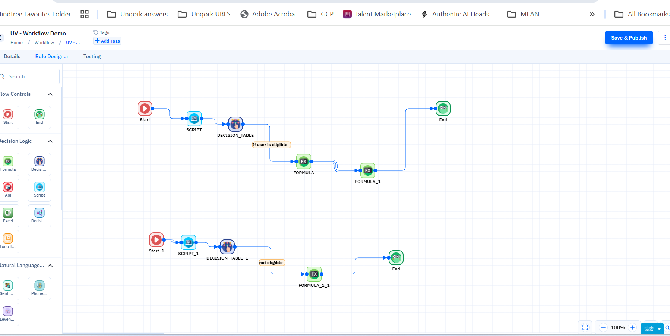
Task: Pick the Formula component in Decision Logic
Action: click(8, 164)
